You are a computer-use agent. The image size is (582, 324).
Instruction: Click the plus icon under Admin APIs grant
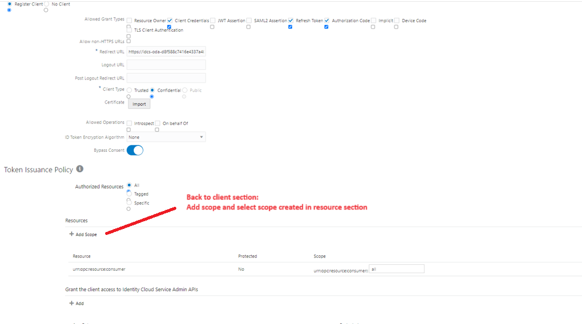tap(72, 303)
